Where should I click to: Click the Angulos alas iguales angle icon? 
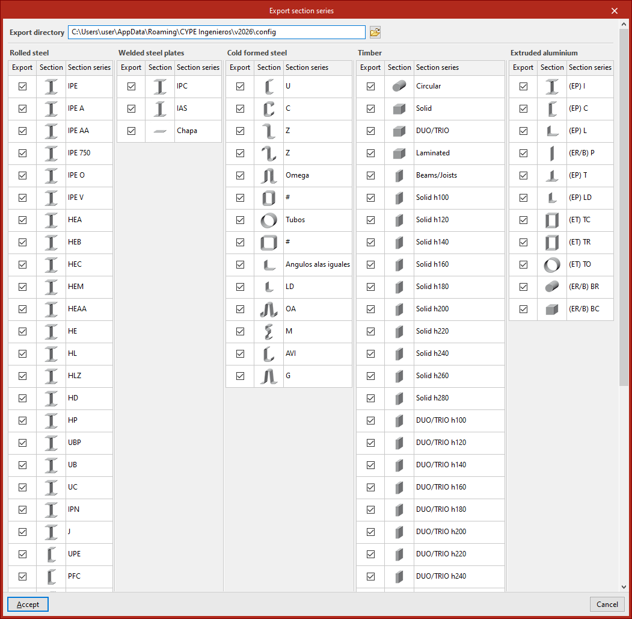pos(269,265)
